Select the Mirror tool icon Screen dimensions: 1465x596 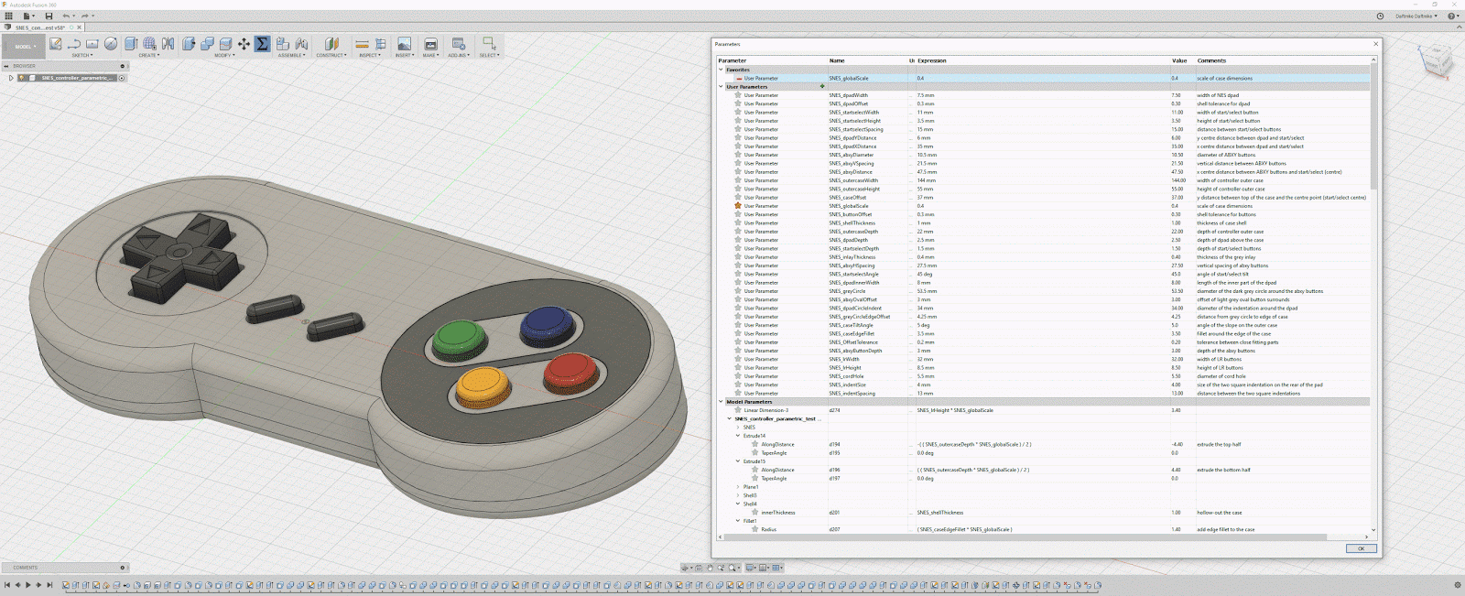click(168, 44)
